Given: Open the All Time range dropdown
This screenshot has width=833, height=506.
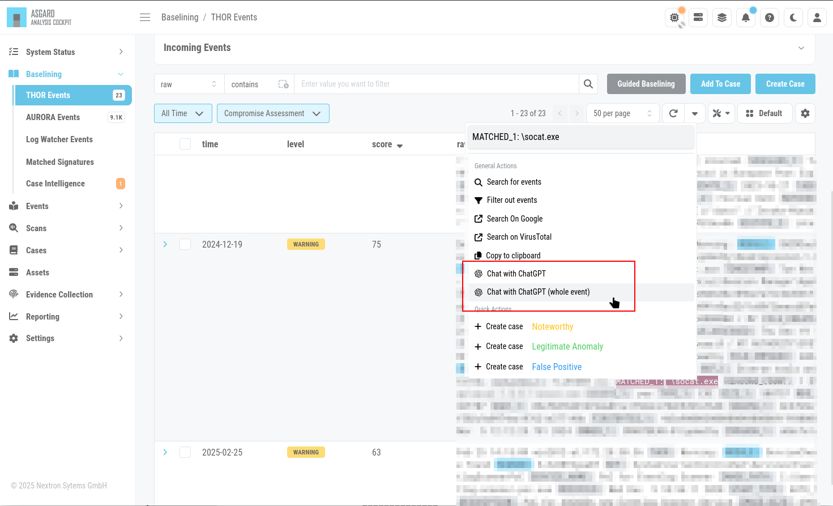Looking at the screenshot, I should pos(183,113).
